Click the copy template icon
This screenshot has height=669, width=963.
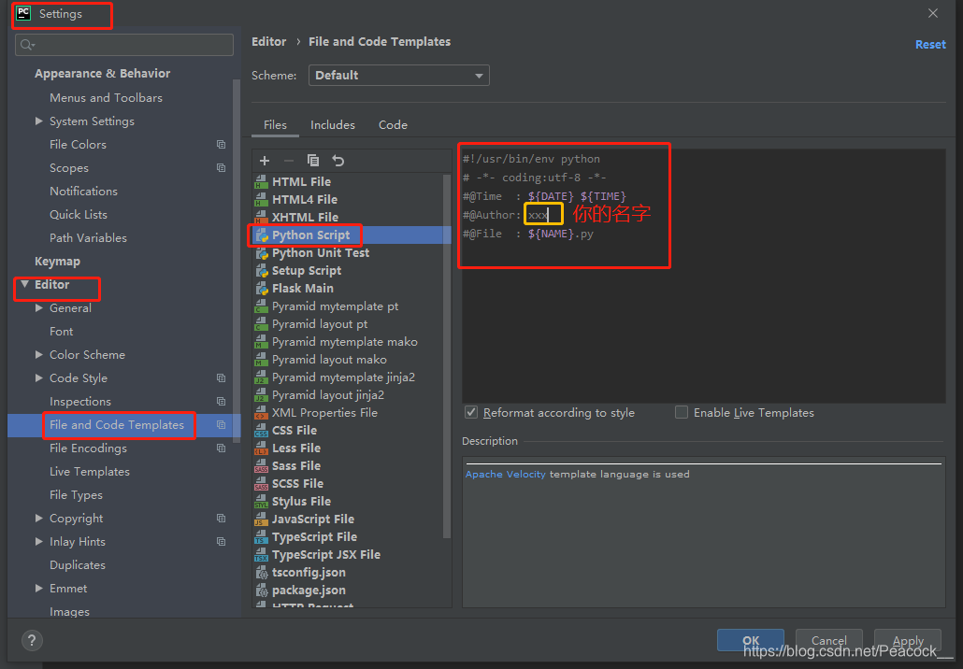(x=313, y=161)
